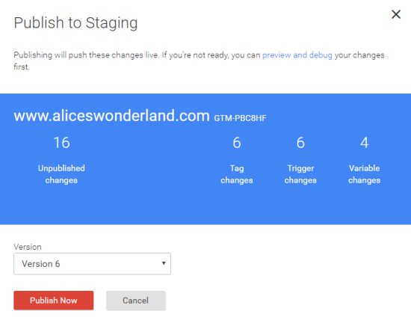
Task: Click the Trigger changes label
Action: [300, 174]
